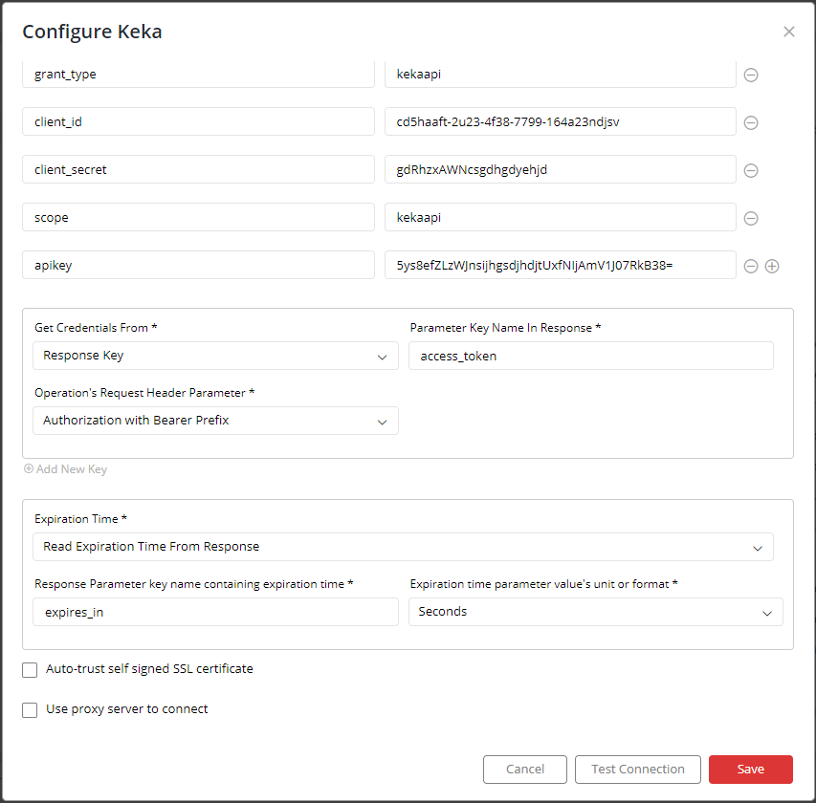
Task: Remove the client_id parameter row
Action: point(750,122)
